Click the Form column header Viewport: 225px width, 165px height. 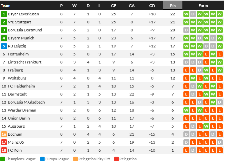203,6
